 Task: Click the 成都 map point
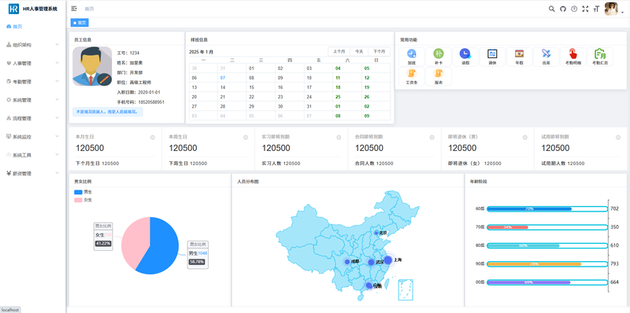[x=347, y=262]
